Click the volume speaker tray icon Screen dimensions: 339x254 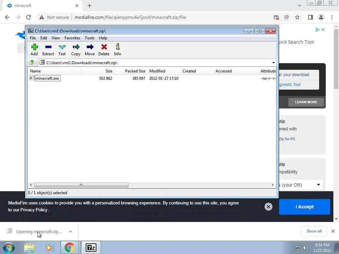coord(306,248)
